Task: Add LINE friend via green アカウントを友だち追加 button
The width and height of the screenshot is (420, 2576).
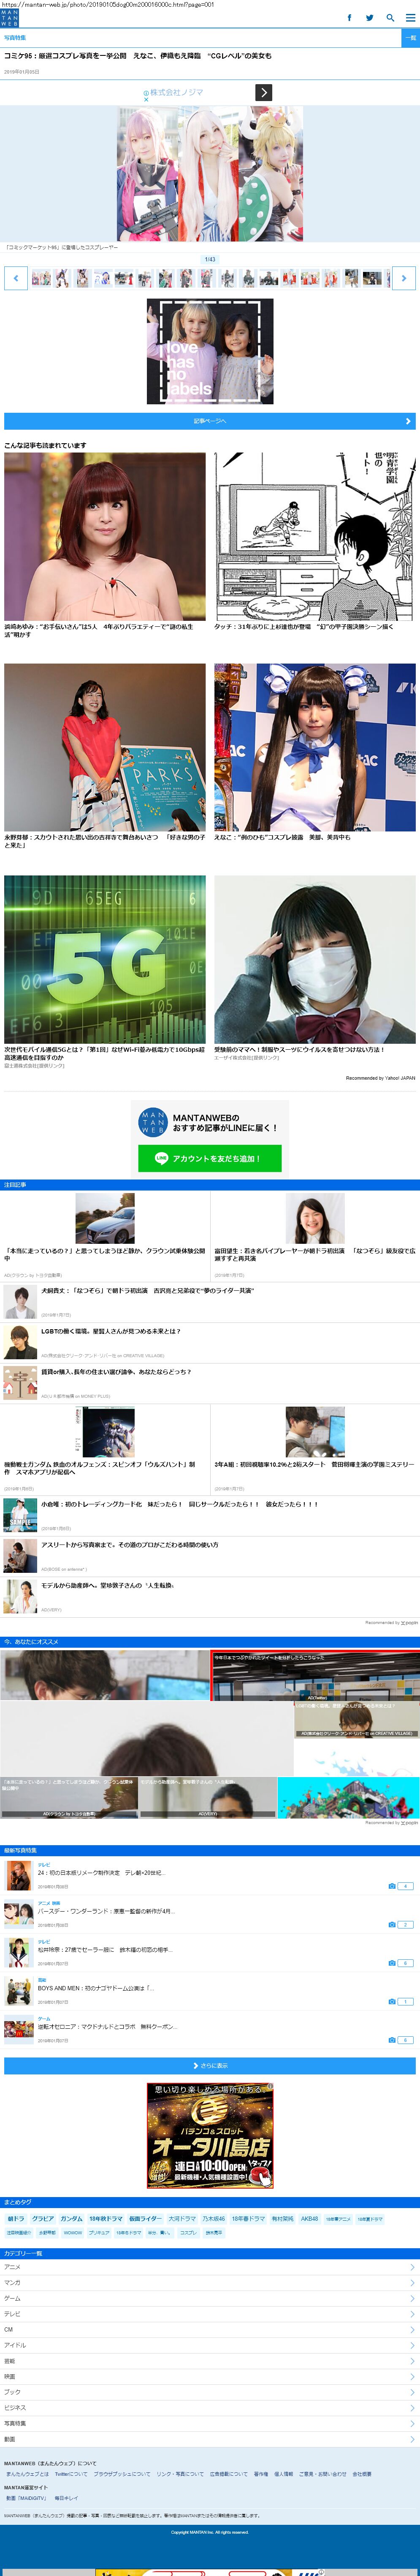Action: tap(209, 1158)
